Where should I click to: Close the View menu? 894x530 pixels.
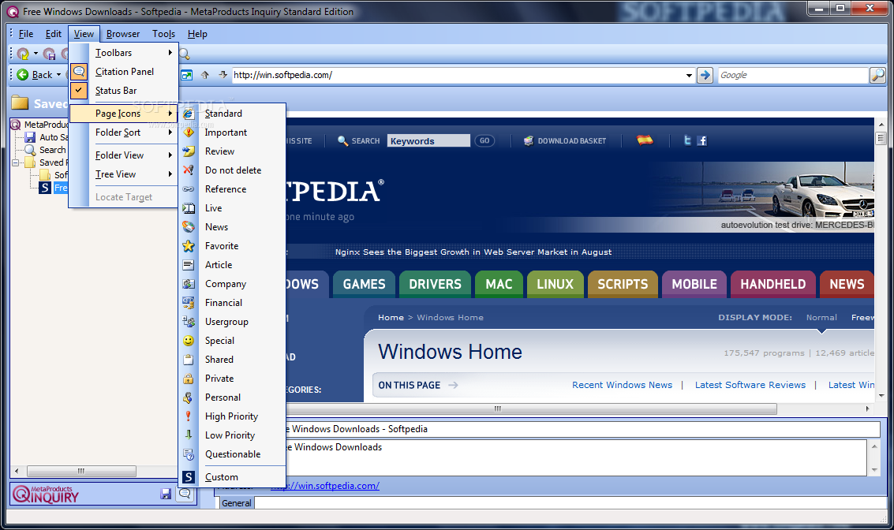click(84, 34)
